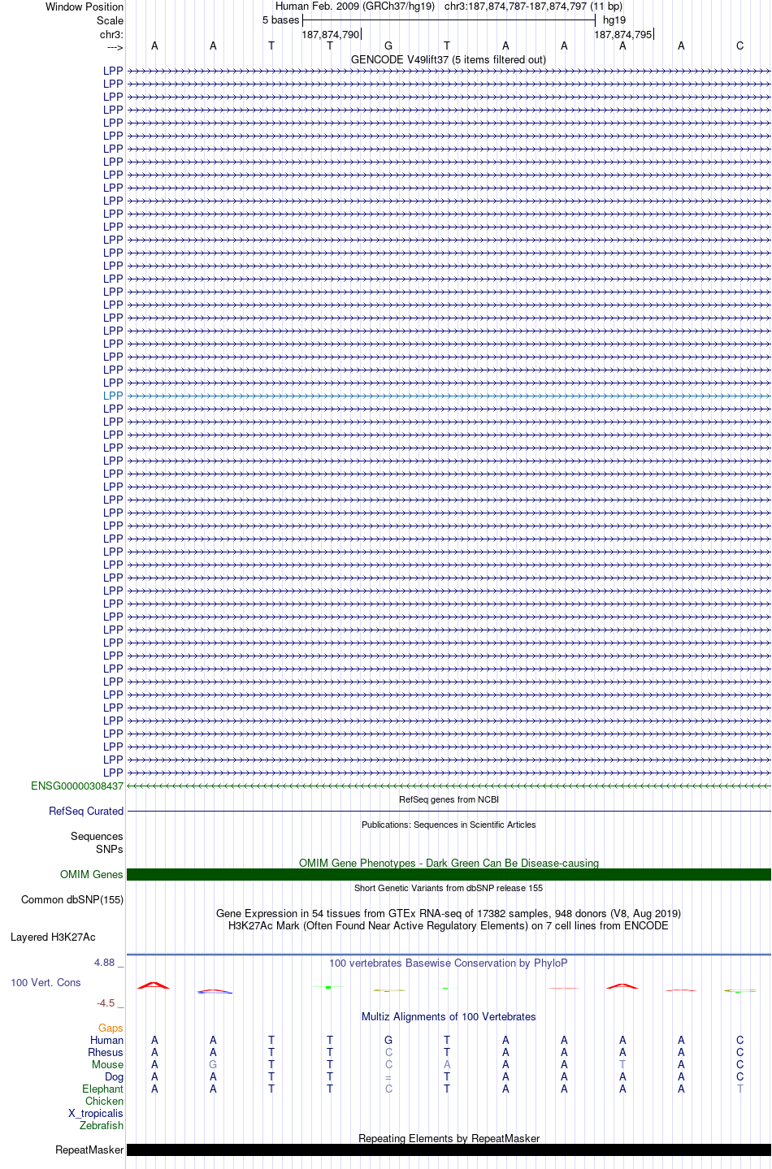Image resolution: width=772 pixels, height=1169 pixels.
Task: Click the 187,874,790 position marker
Action: 331,34
